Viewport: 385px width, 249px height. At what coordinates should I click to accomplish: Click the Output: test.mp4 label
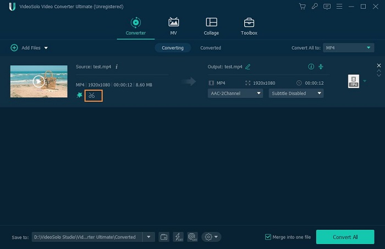point(225,67)
